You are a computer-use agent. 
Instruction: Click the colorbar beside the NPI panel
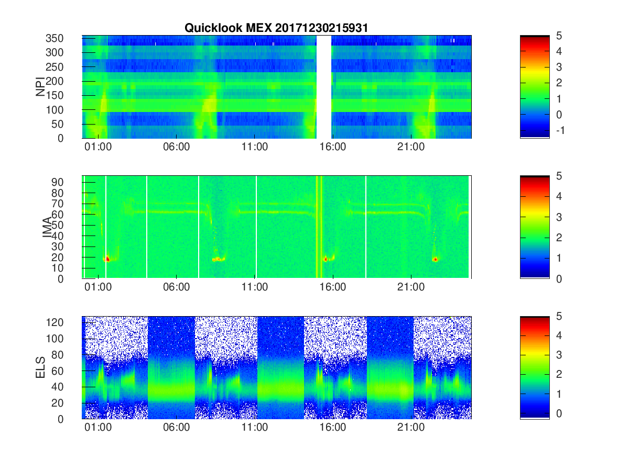(535, 87)
